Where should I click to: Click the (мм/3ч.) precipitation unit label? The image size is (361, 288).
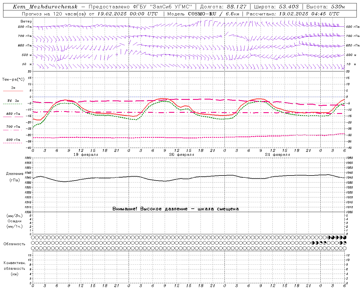pos(15,216)
